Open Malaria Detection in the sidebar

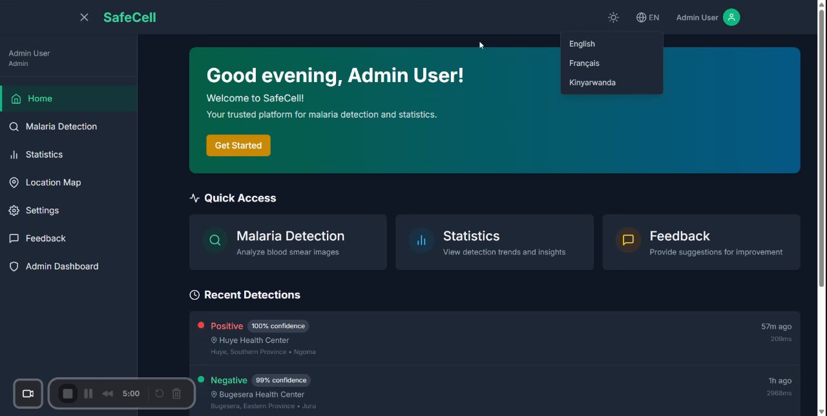coord(68,127)
